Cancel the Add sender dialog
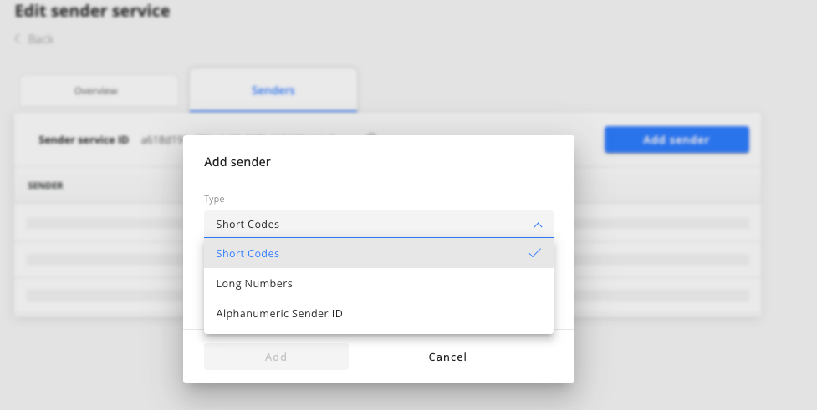 coord(447,357)
